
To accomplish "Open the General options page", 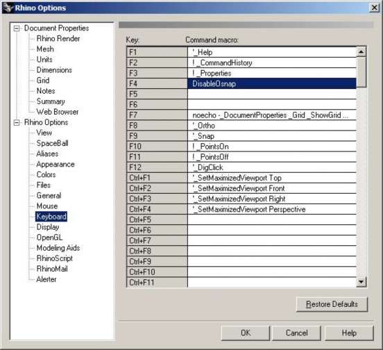I will 49,196.
